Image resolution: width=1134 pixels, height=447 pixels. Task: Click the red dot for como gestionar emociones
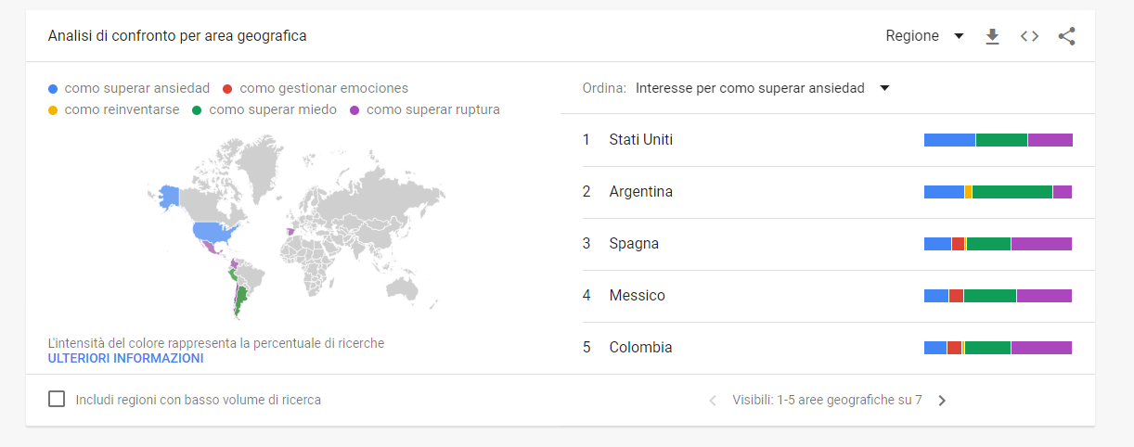227,89
